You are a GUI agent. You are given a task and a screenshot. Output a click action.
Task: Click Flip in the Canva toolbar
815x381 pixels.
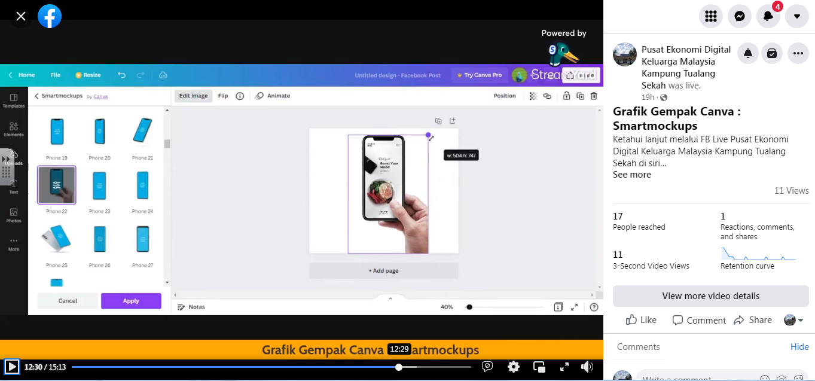(x=223, y=96)
